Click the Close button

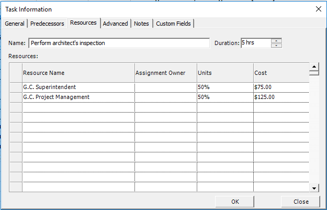[x=301, y=202]
